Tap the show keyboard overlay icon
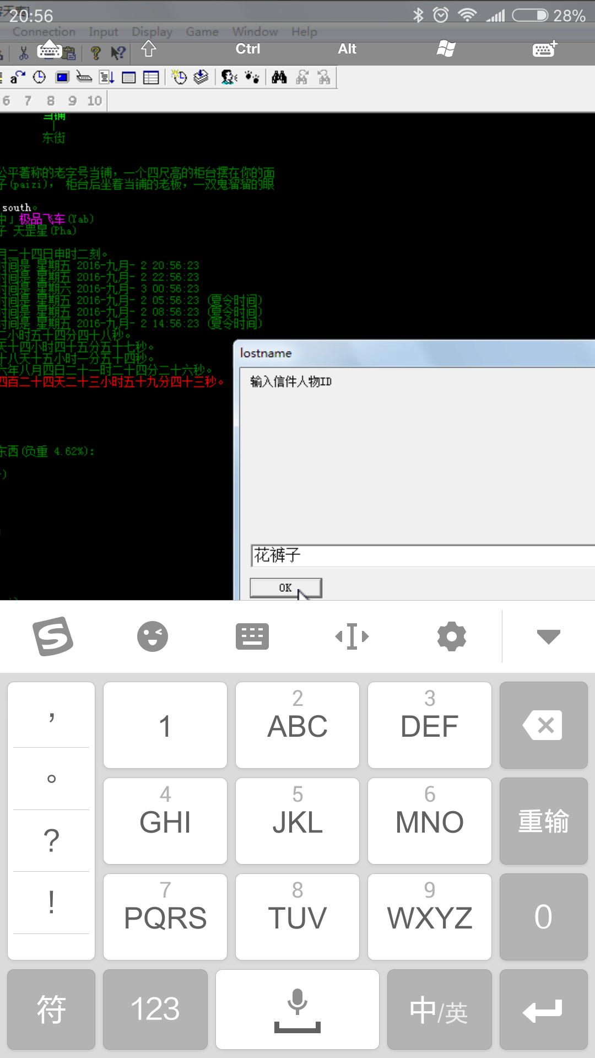The height and width of the screenshot is (1058, 595). pyautogui.click(x=50, y=50)
